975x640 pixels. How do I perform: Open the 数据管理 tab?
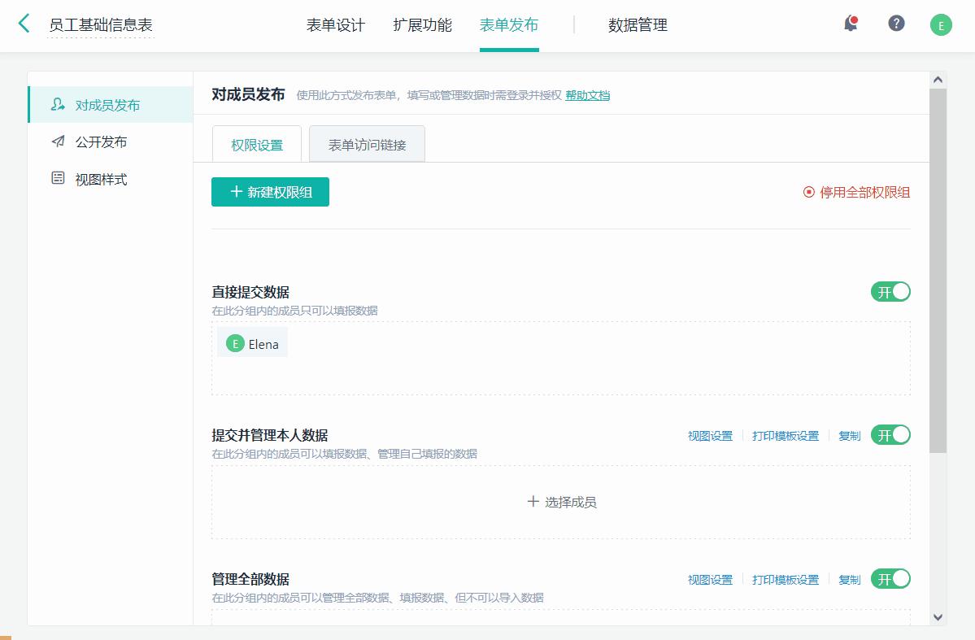click(x=637, y=25)
